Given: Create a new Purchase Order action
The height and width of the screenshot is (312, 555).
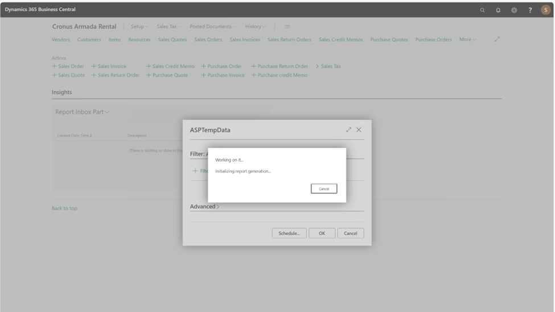Looking at the screenshot, I should coord(221,66).
